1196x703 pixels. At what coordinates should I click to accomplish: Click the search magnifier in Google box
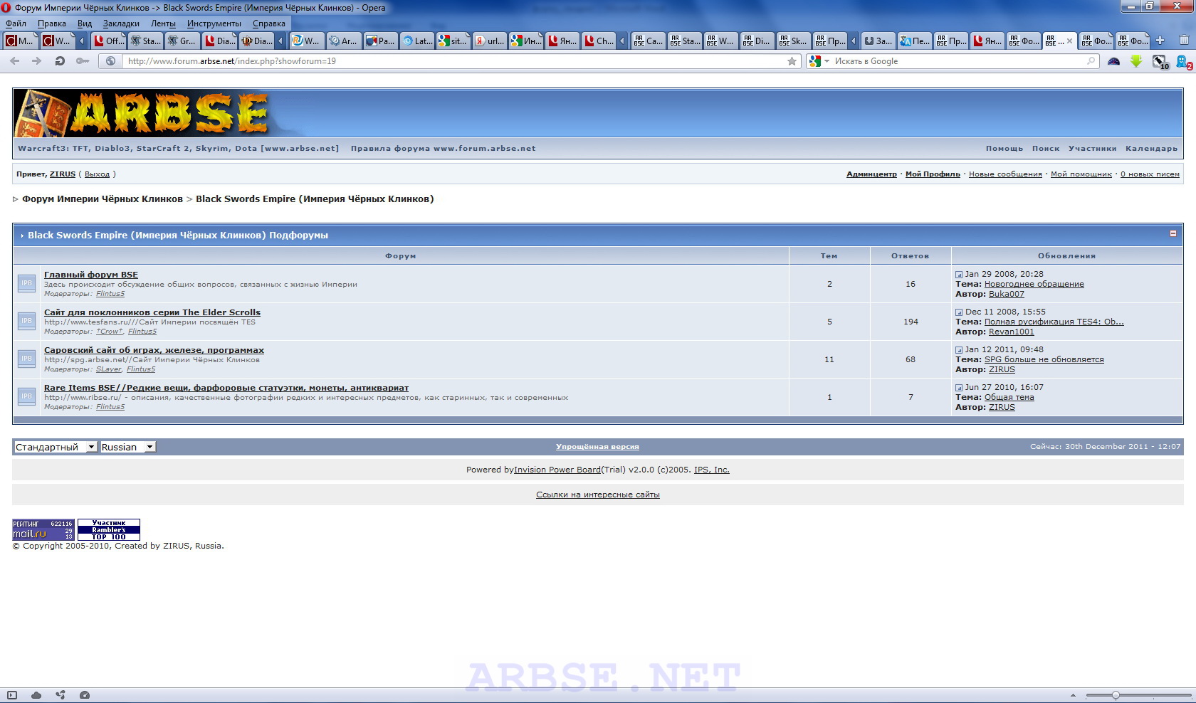(1091, 61)
